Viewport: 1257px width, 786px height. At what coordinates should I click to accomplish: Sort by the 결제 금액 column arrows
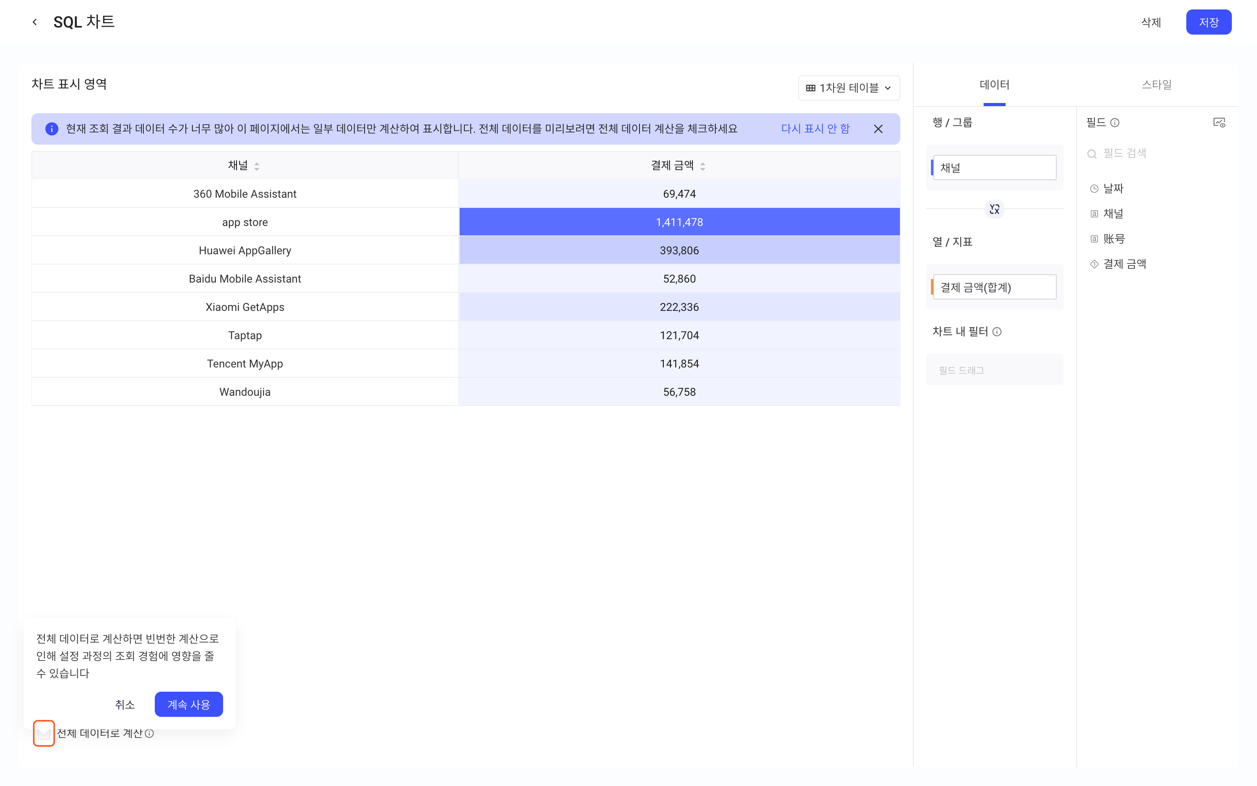click(x=702, y=166)
